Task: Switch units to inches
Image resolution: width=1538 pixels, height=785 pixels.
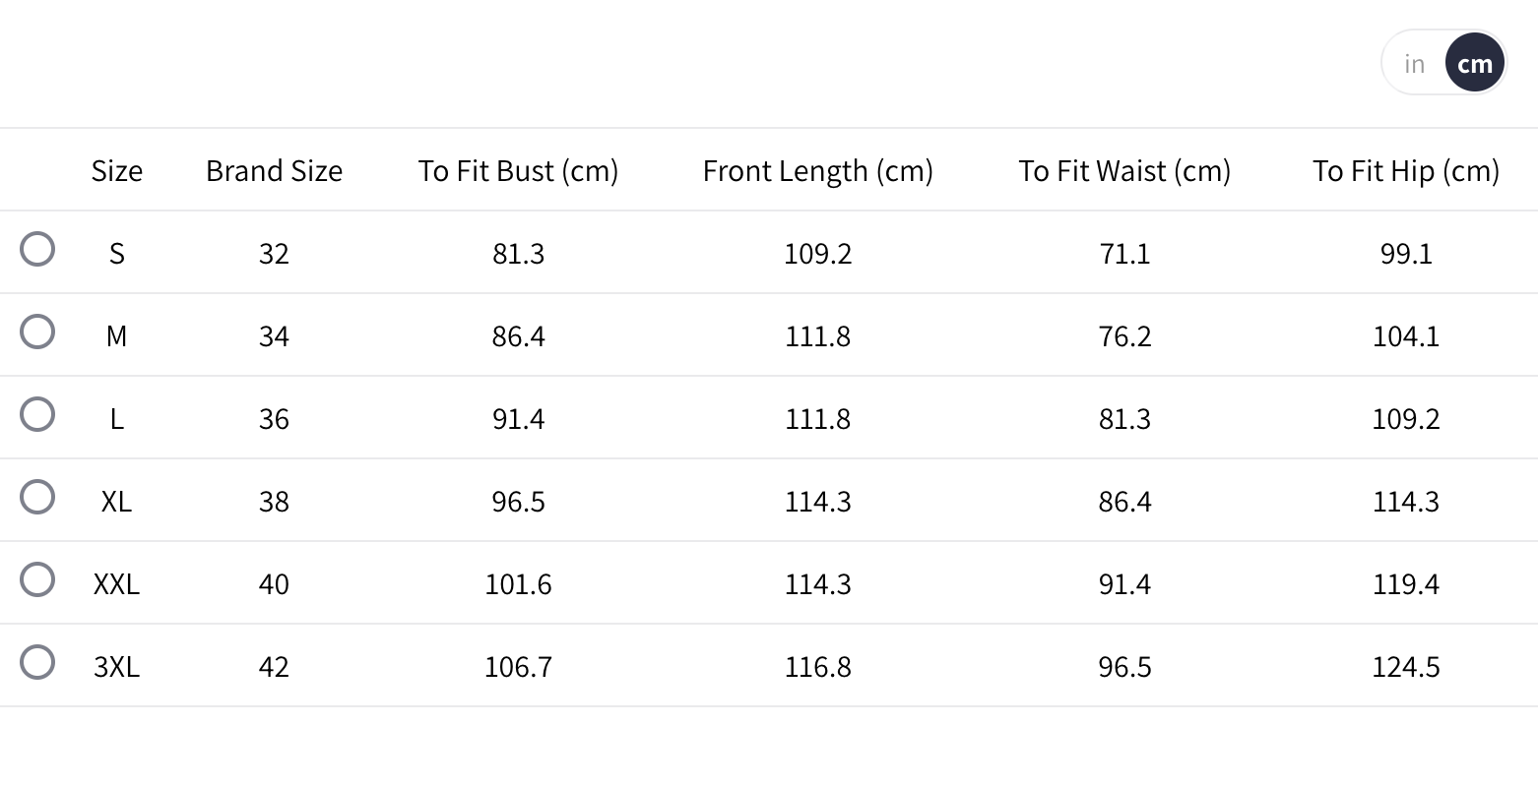Action: pyautogui.click(x=1415, y=64)
